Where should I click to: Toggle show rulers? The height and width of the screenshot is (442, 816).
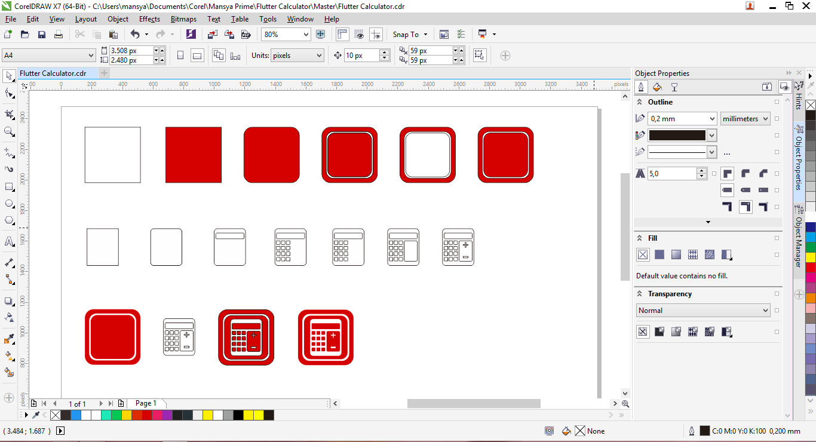tap(342, 35)
